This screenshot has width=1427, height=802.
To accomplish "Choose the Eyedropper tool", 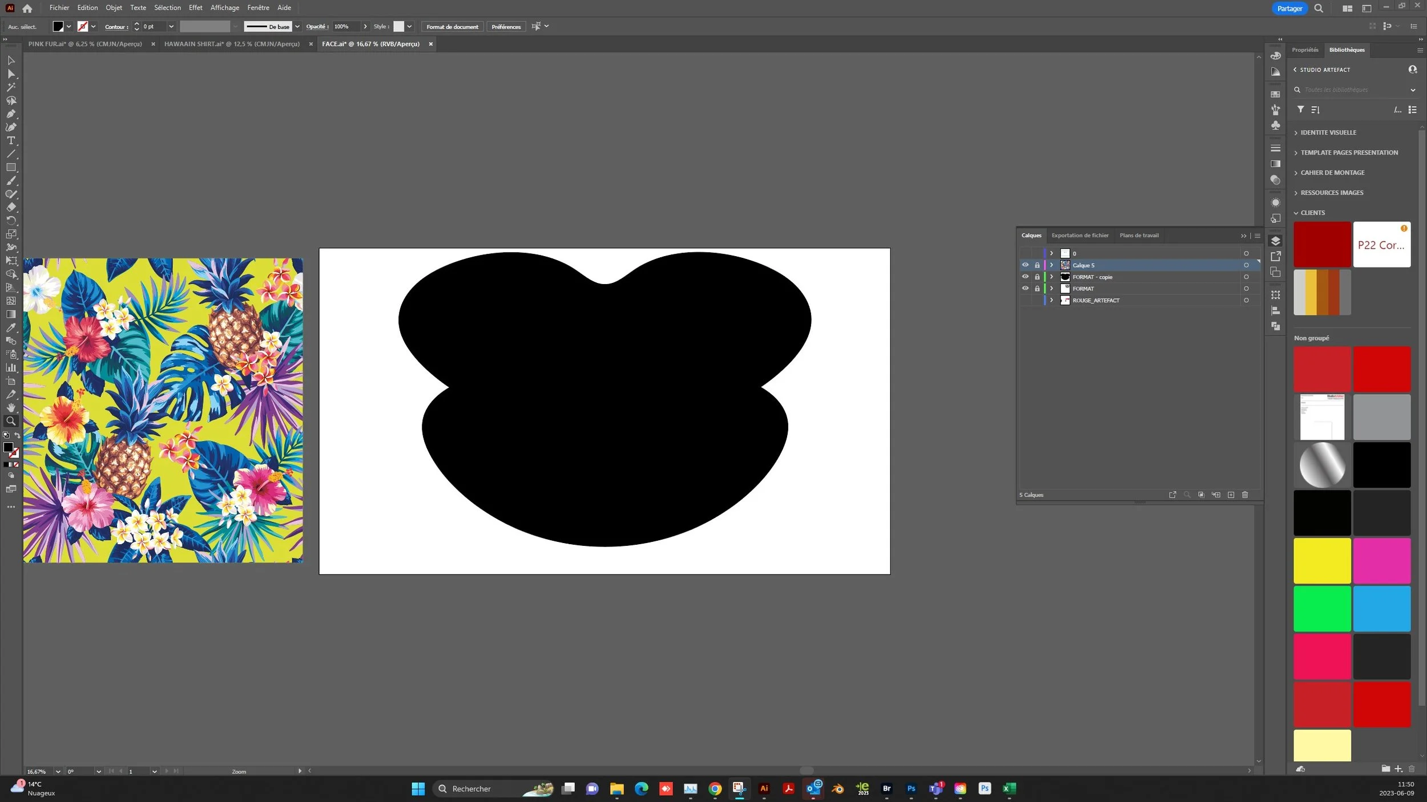I will [11, 327].
